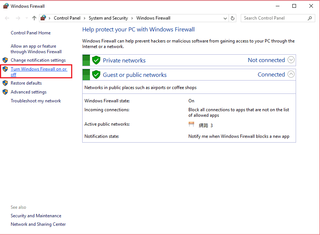
Task: Open Turn Windows Firewall on or off
Action: (39, 72)
